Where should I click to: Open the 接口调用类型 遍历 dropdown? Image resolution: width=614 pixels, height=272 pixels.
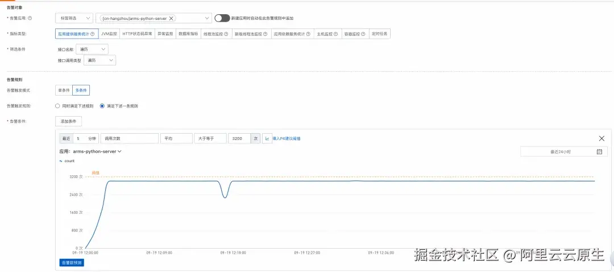click(100, 60)
